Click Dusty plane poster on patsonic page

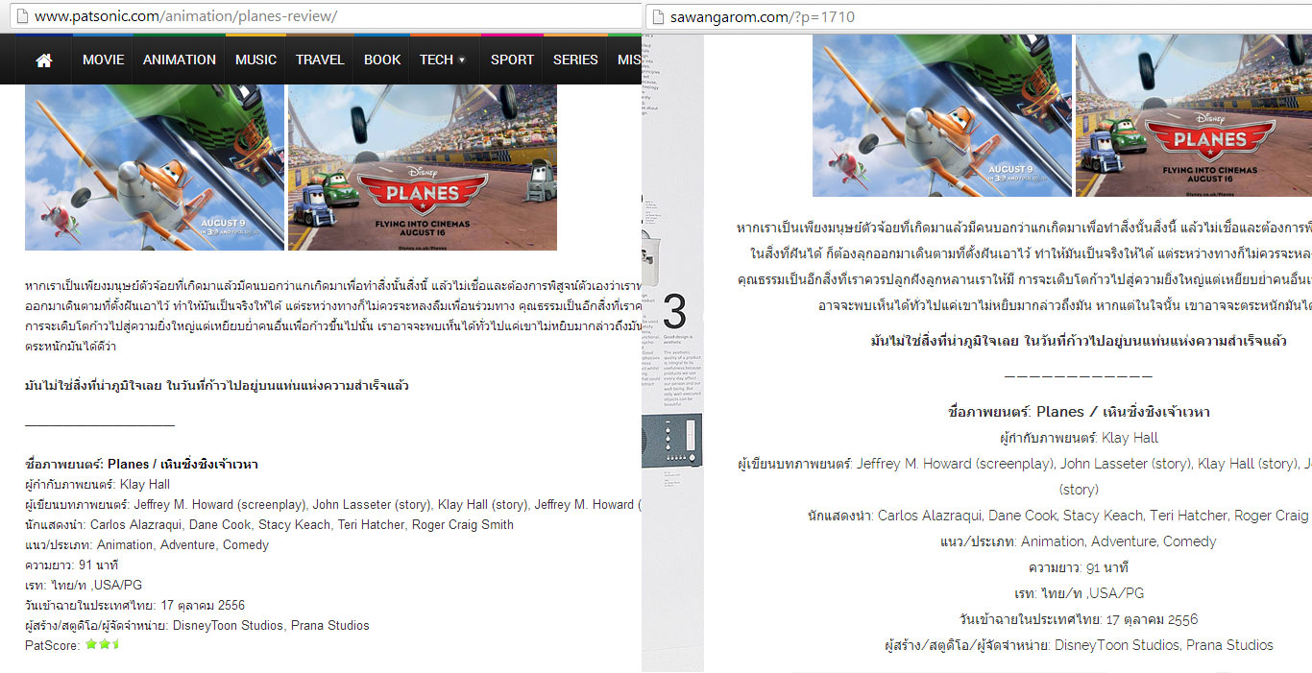(155, 167)
